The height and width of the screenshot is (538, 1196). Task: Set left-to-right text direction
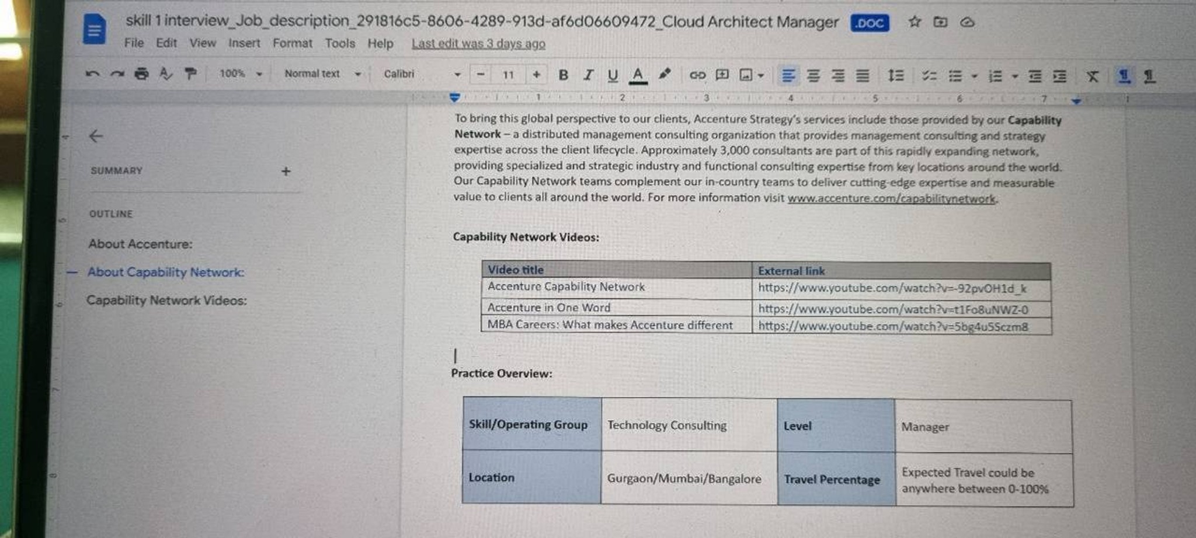tap(1124, 76)
